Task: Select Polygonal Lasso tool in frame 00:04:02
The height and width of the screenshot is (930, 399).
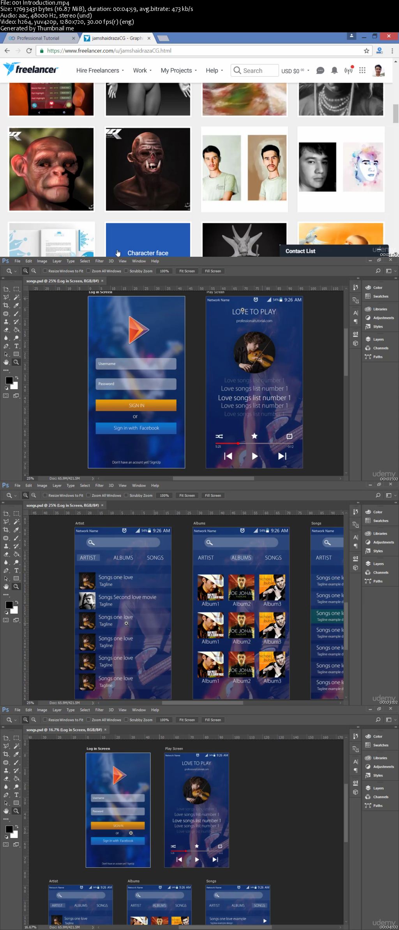Action: pyautogui.click(x=6, y=746)
